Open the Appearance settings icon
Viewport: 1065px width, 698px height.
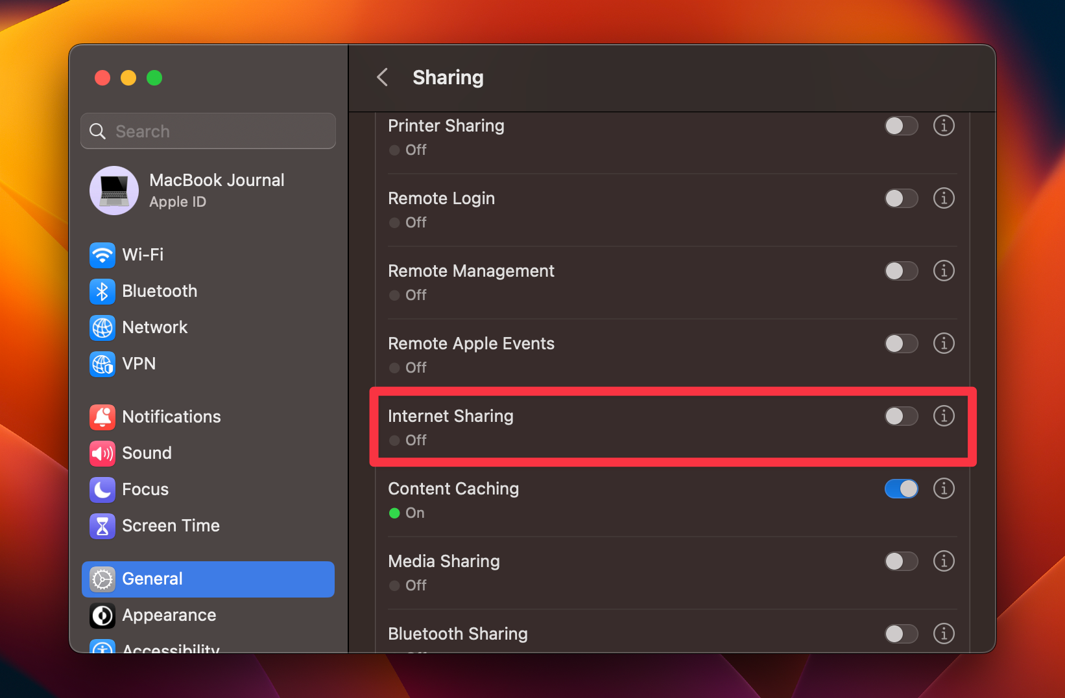pos(102,615)
